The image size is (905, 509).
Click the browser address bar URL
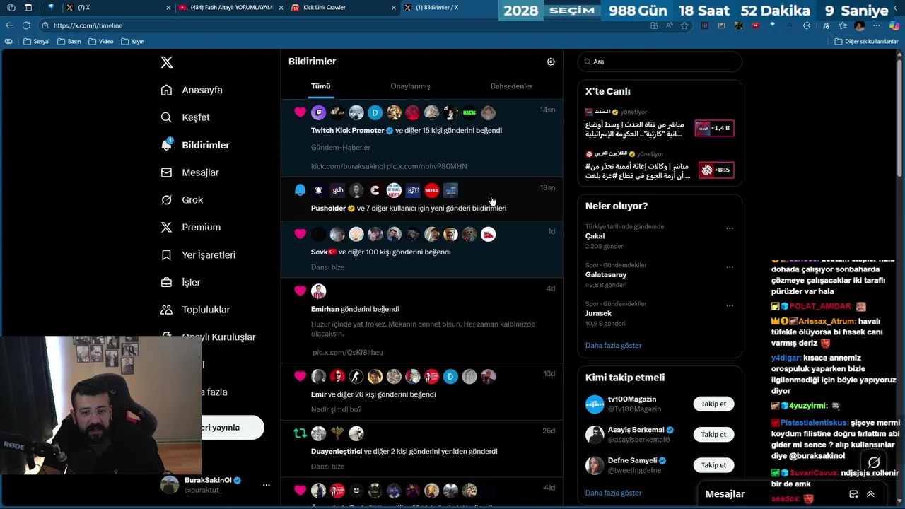[x=88, y=25]
